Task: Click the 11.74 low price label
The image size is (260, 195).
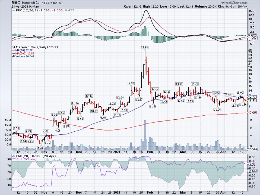Action: click(x=235, y=106)
